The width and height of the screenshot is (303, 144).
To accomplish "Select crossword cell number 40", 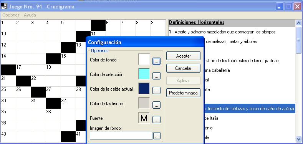I will pyautogui.click(x=8, y=137).
